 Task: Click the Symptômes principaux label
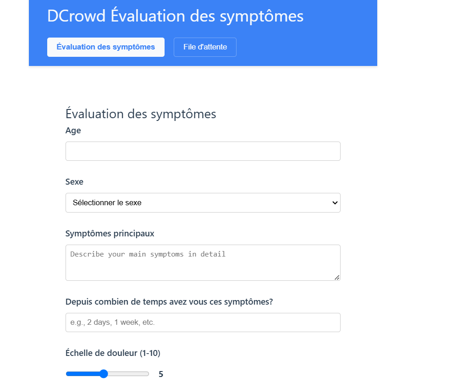click(x=109, y=233)
